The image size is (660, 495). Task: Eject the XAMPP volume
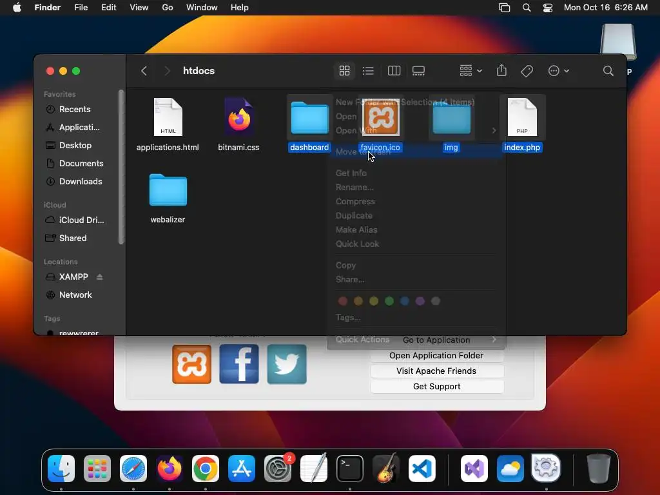point(99,277)
